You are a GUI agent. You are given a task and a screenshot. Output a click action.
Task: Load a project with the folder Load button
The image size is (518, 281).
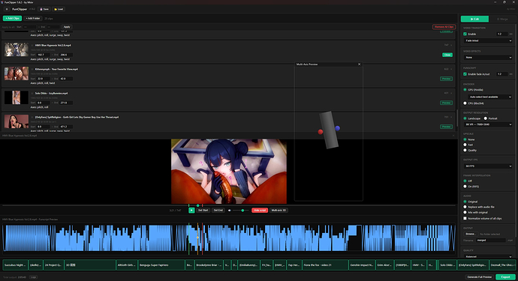(x=59, y=9)
